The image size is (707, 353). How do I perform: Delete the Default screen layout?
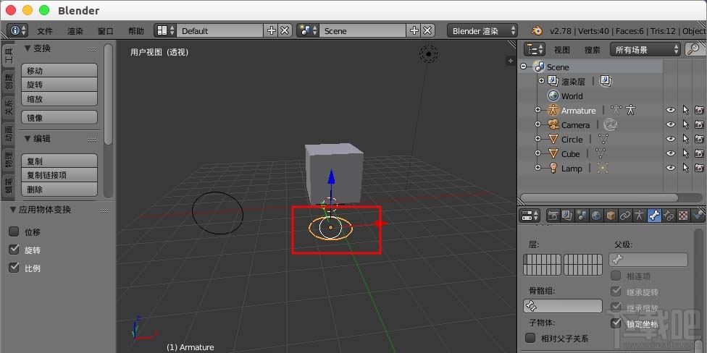[x=285, y=30]
